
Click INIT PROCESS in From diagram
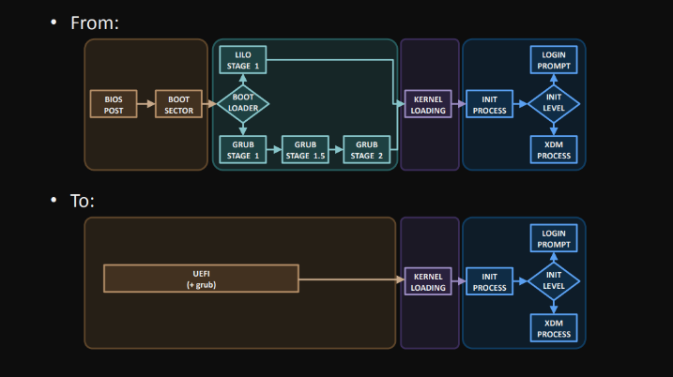[489, 104]
